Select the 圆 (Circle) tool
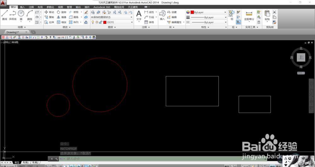 coord(21,15)
